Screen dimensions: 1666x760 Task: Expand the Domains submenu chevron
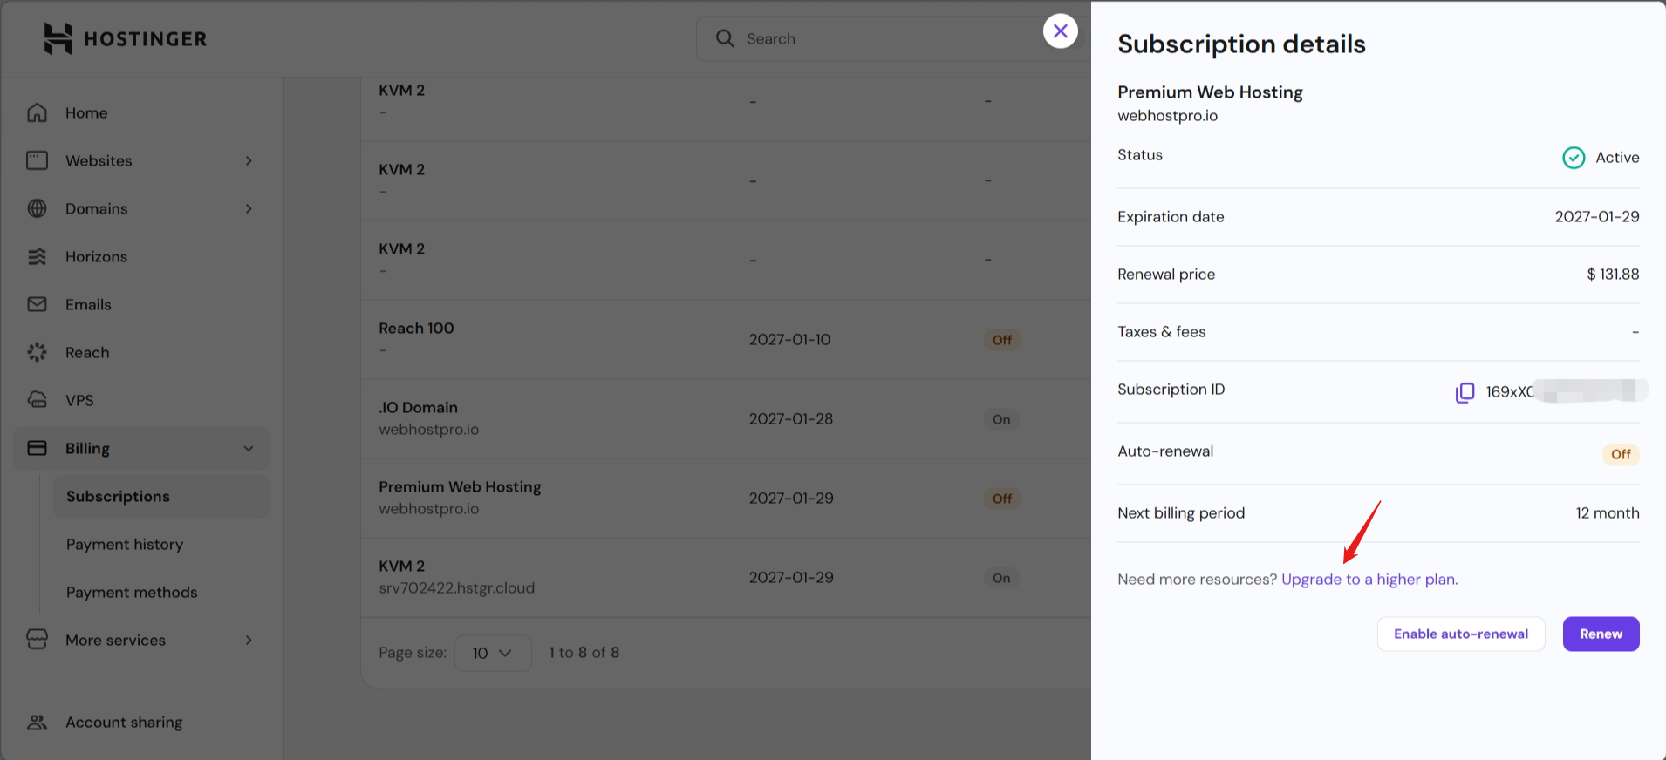249,208
